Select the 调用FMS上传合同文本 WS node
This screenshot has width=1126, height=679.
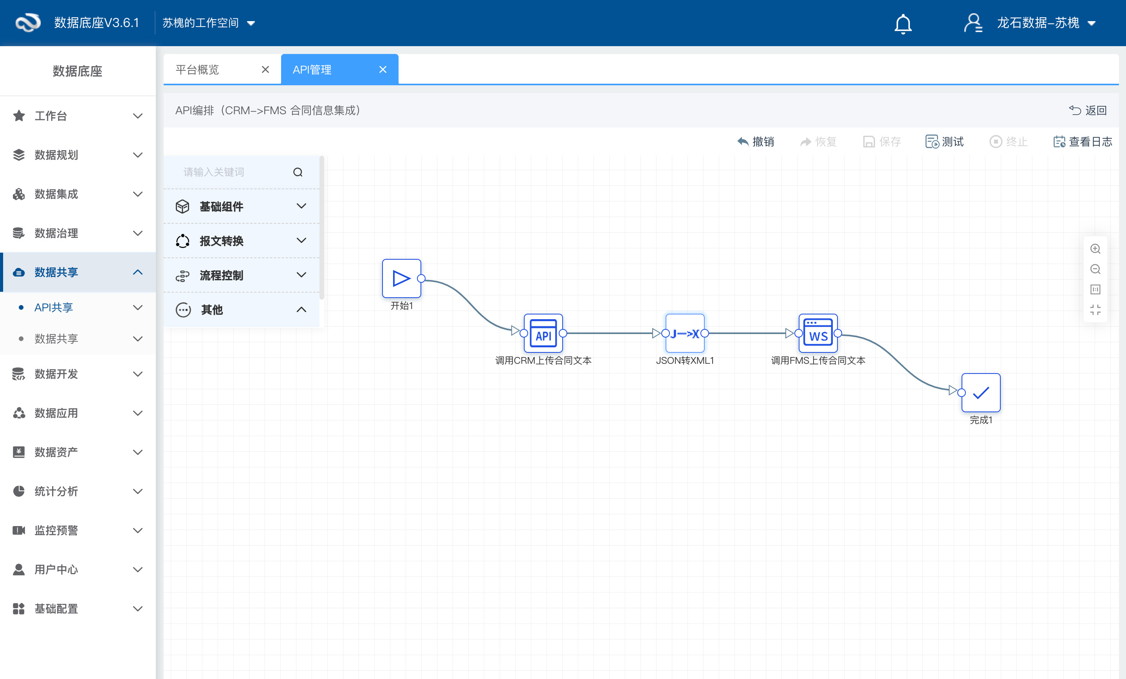point(817,333)
